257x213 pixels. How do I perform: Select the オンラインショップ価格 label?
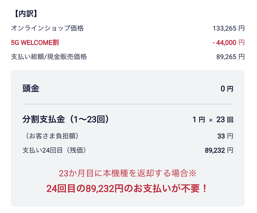[47, 28]
